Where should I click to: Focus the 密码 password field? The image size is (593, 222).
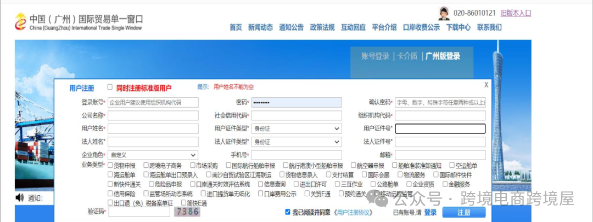pyautogui.click(x=296, y=102)
